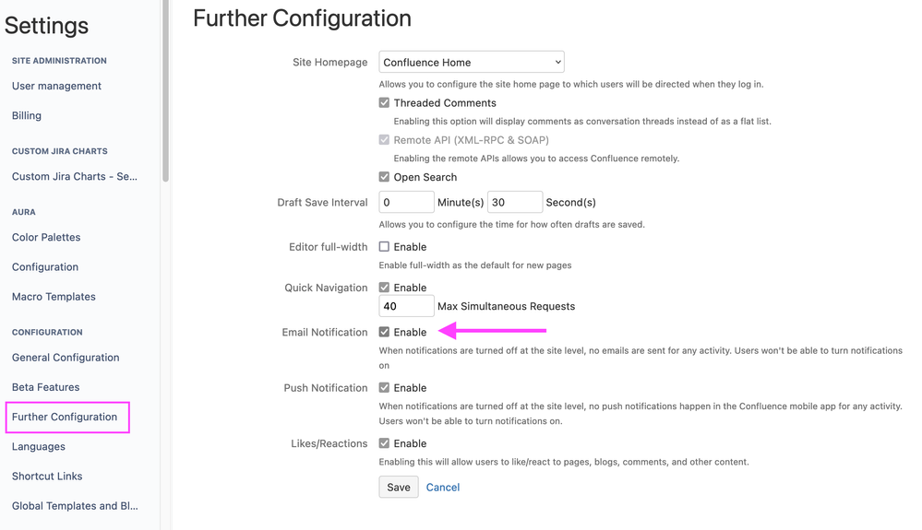Toggle the Open Search checkbox

384,177
